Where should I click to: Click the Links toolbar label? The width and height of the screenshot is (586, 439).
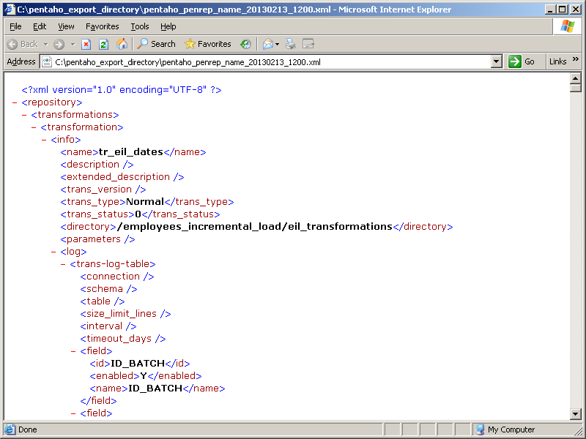click(557, 61)
